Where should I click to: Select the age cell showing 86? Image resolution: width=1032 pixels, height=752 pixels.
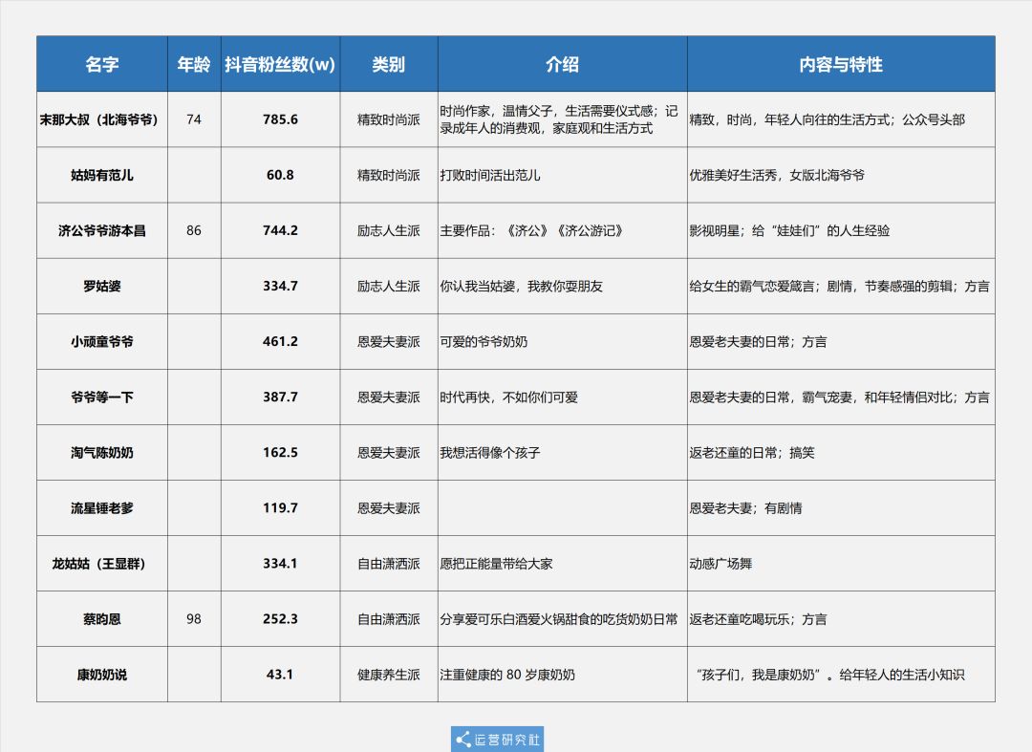194,230
